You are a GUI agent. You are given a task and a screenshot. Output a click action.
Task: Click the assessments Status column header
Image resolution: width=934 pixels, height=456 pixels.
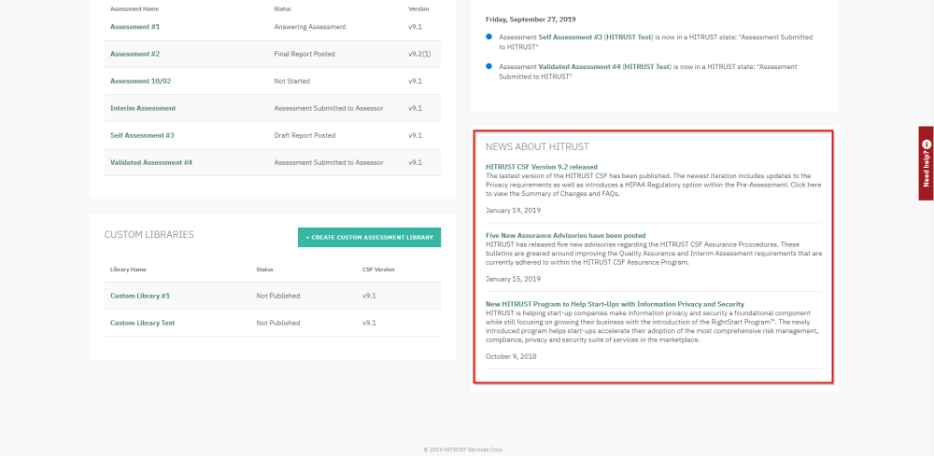coord(282,9)
